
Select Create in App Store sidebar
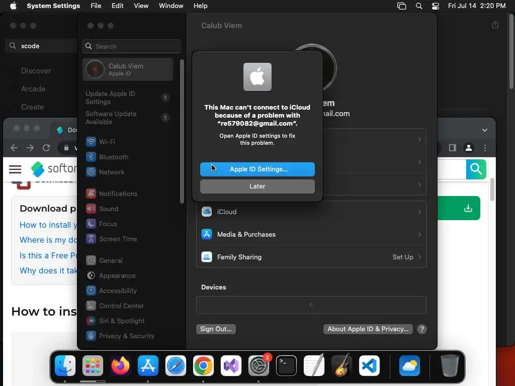[32, 107]
